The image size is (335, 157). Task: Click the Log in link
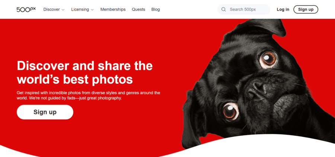[x=283, y=9]
